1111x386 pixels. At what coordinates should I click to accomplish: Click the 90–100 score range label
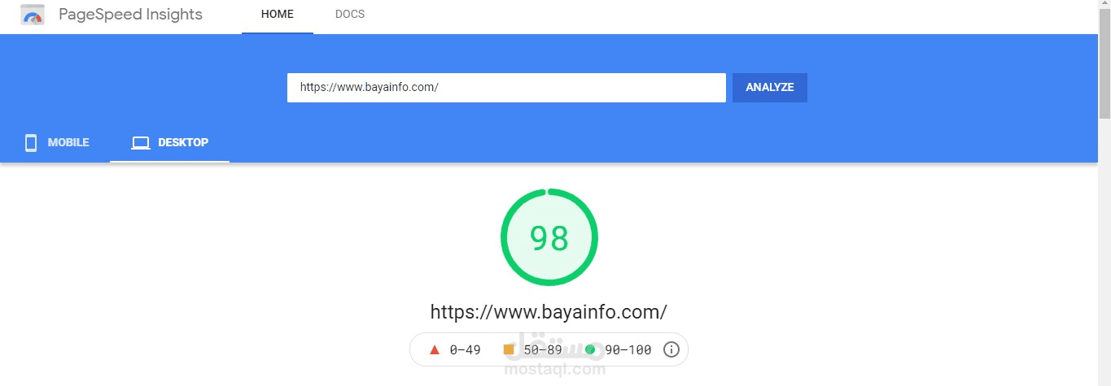pyautogui.click(x=628, y=350)
